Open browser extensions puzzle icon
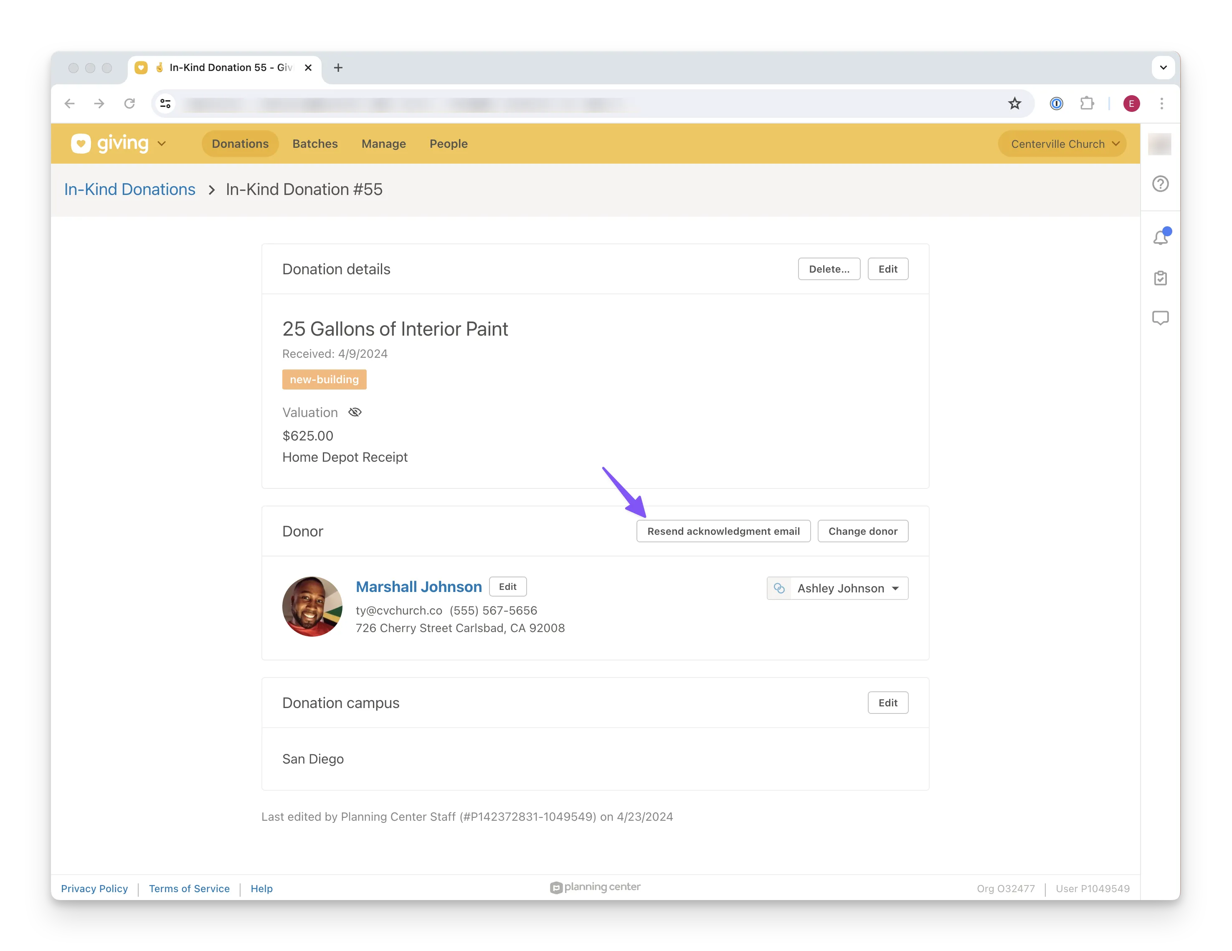 1087,103
